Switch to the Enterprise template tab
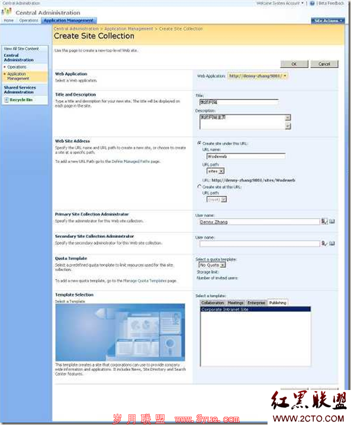The image size is (351, 425). point(256,302)
